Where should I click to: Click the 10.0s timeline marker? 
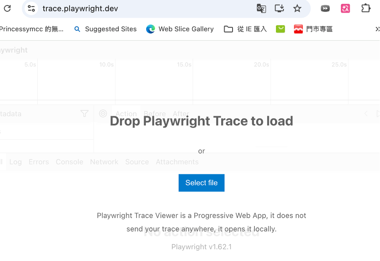[x=107, y=65]
